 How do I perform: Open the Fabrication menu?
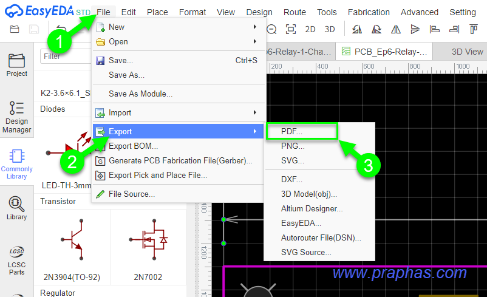click(369, 12)
